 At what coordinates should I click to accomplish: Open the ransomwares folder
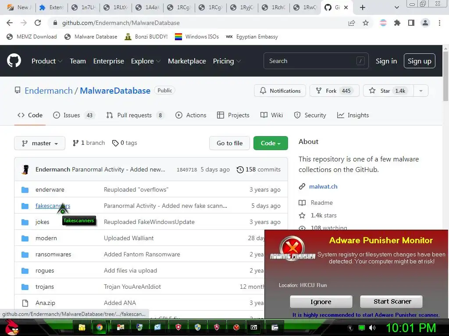pyautogui.click(x=53, y=254)
